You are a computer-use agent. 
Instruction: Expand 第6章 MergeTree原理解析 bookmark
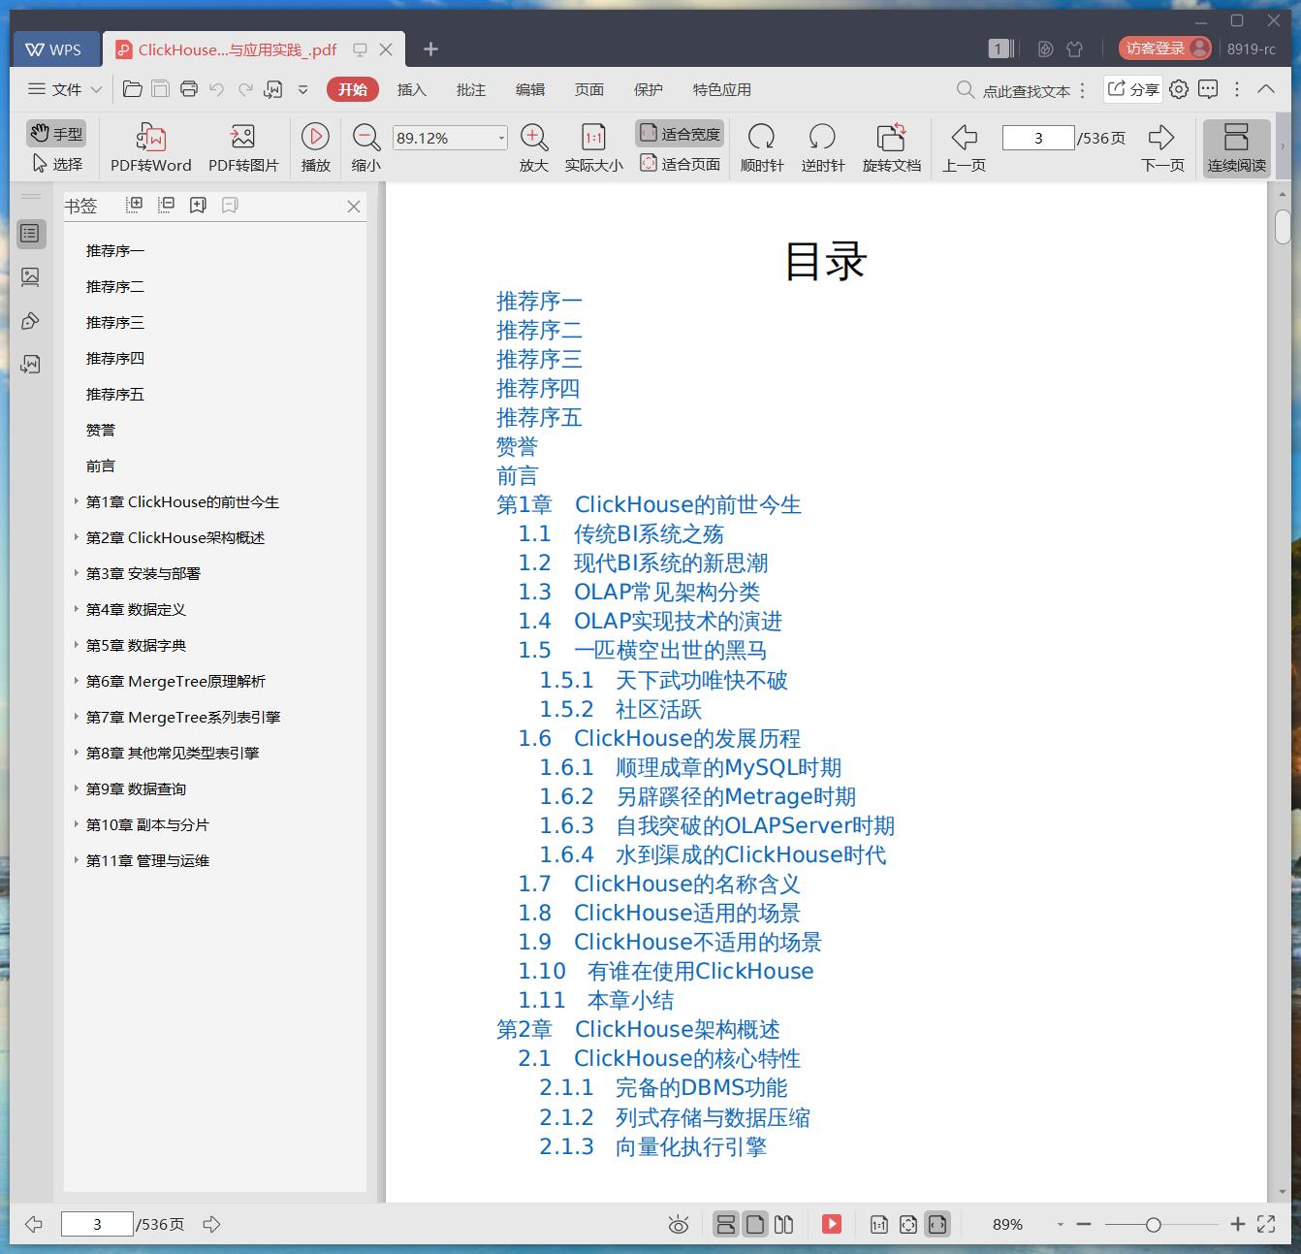76,681
